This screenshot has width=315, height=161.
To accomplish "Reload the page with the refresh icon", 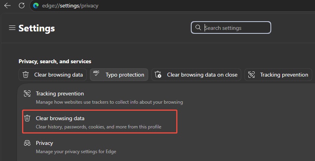I will coord(22,5).
